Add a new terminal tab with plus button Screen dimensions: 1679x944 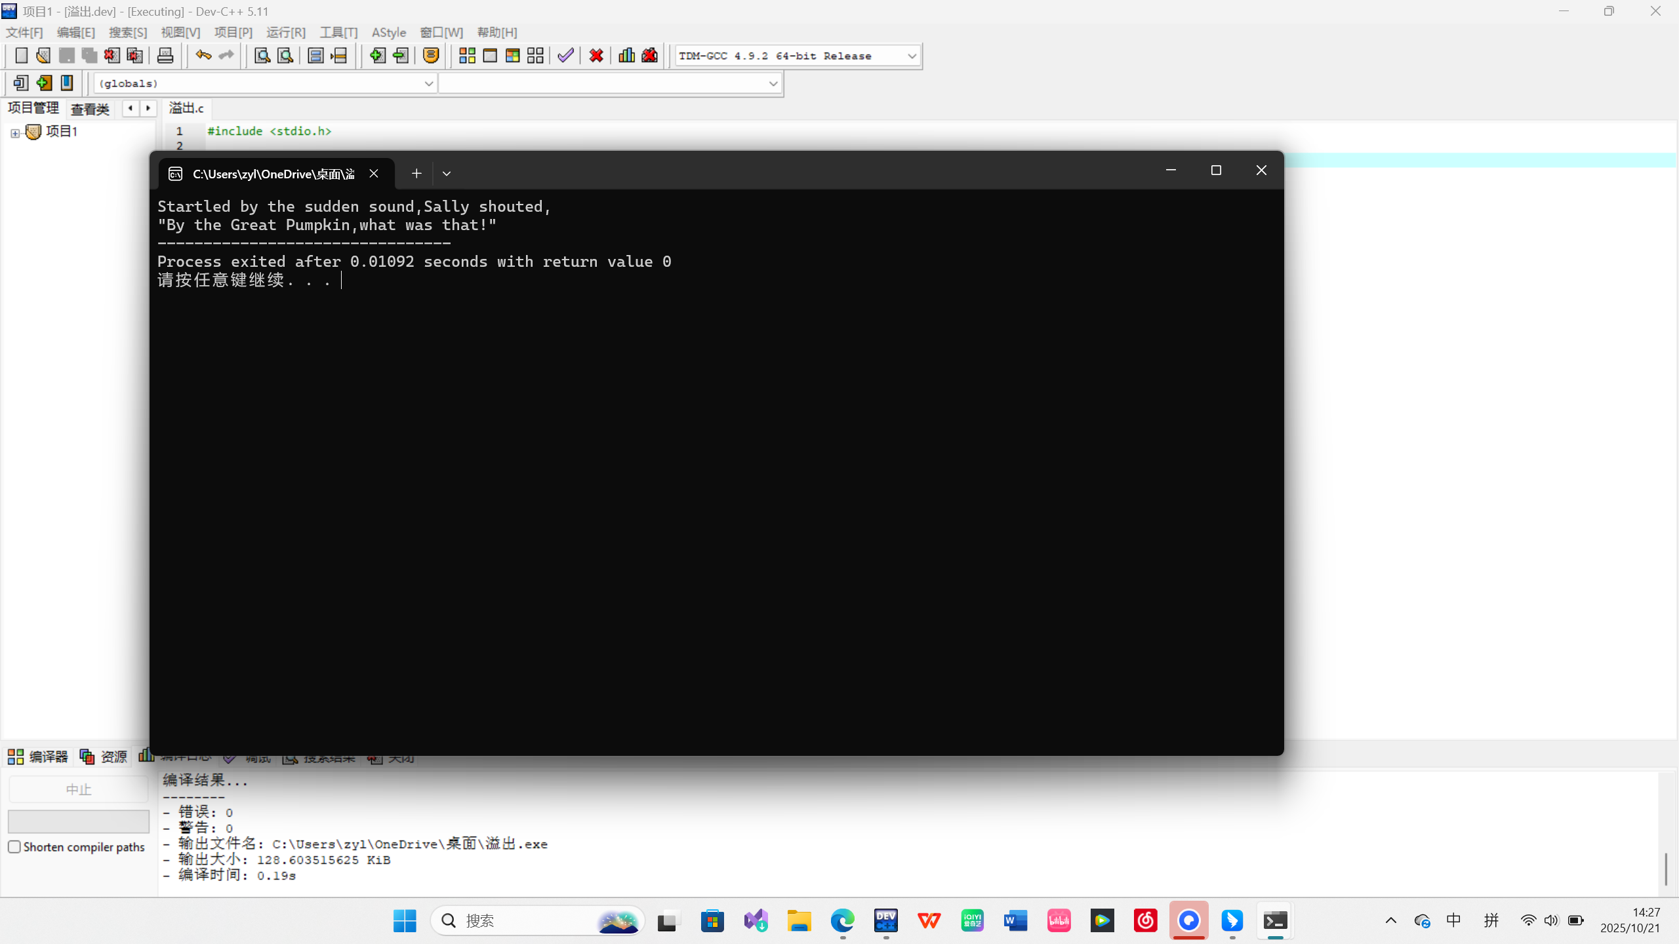[x=416, y=174]
